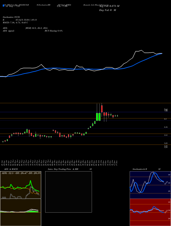Select the 'Day Vol: 0 M' text
Image resolution: width=171 pixels, height=226 pixels.
click(107, 10)
